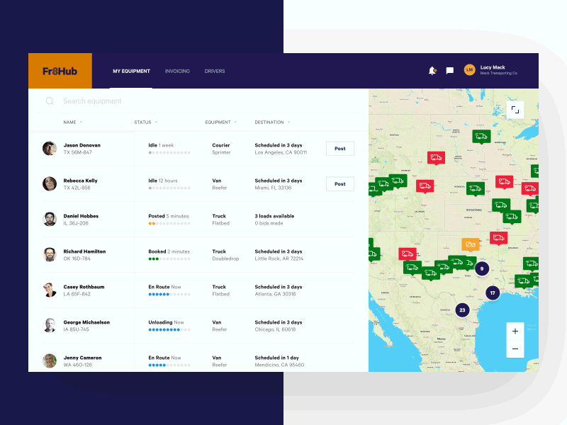Image resolution: width=567 pixels, height=425 pixels.
Task: Click Jenny Cameron's avatar photo
Action: pyautogui.click(x=50, y=361)
